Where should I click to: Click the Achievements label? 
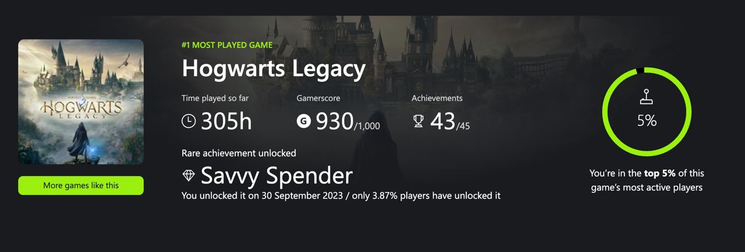click(437, 98)
